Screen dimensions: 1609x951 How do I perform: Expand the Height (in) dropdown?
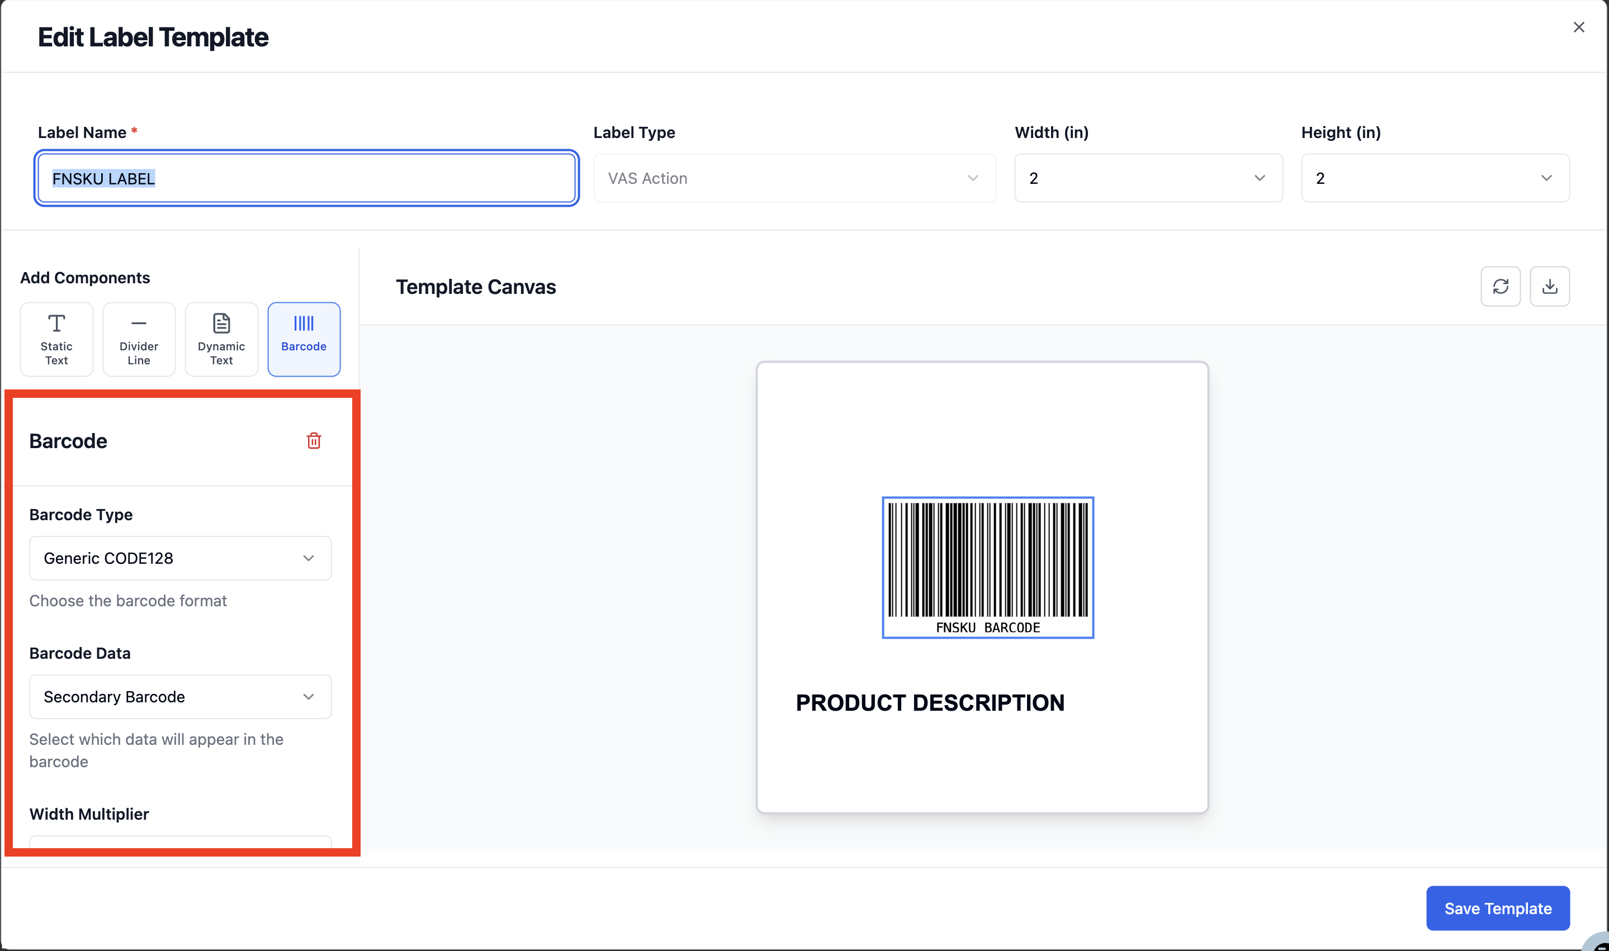coord(1435,178)
